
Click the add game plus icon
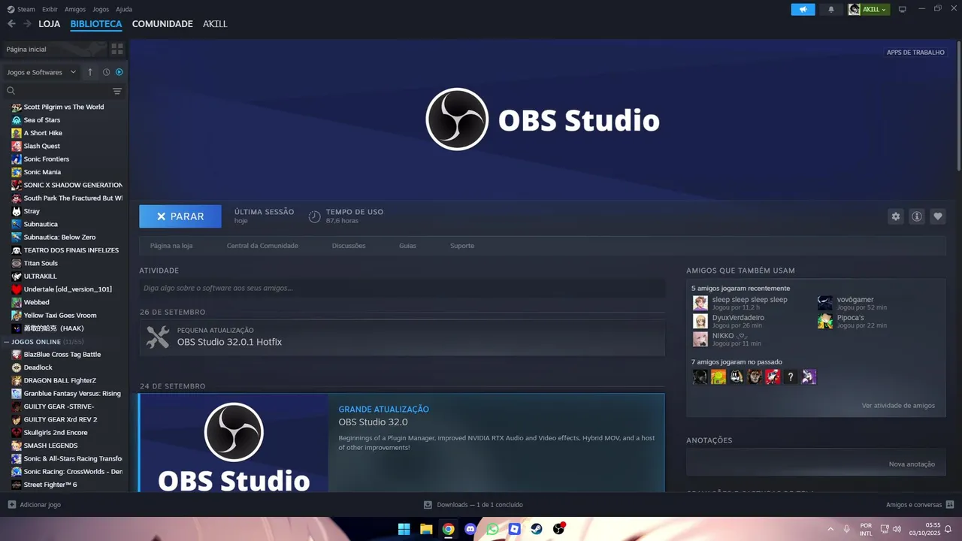(x=11, y=505)
